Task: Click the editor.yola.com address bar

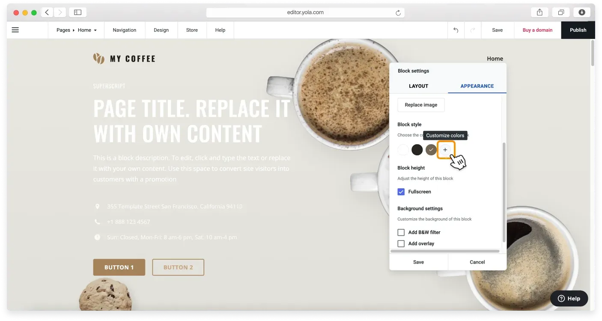Action: pos(305,12)
